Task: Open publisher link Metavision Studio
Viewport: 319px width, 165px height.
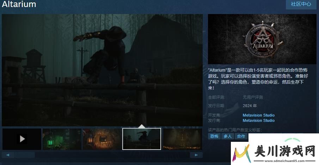Action: click(x=259, y=120)
